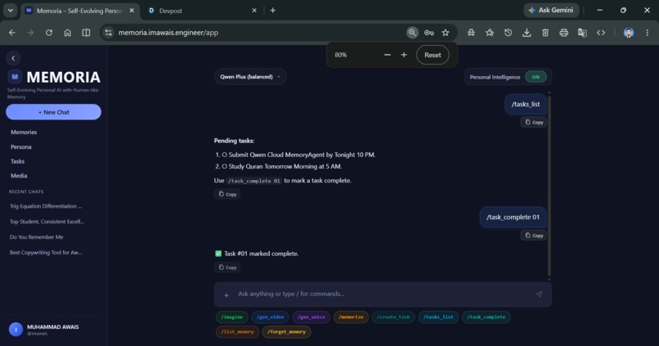
Task: Copy the /task_complete 01 message
Action: coord(534,236)
